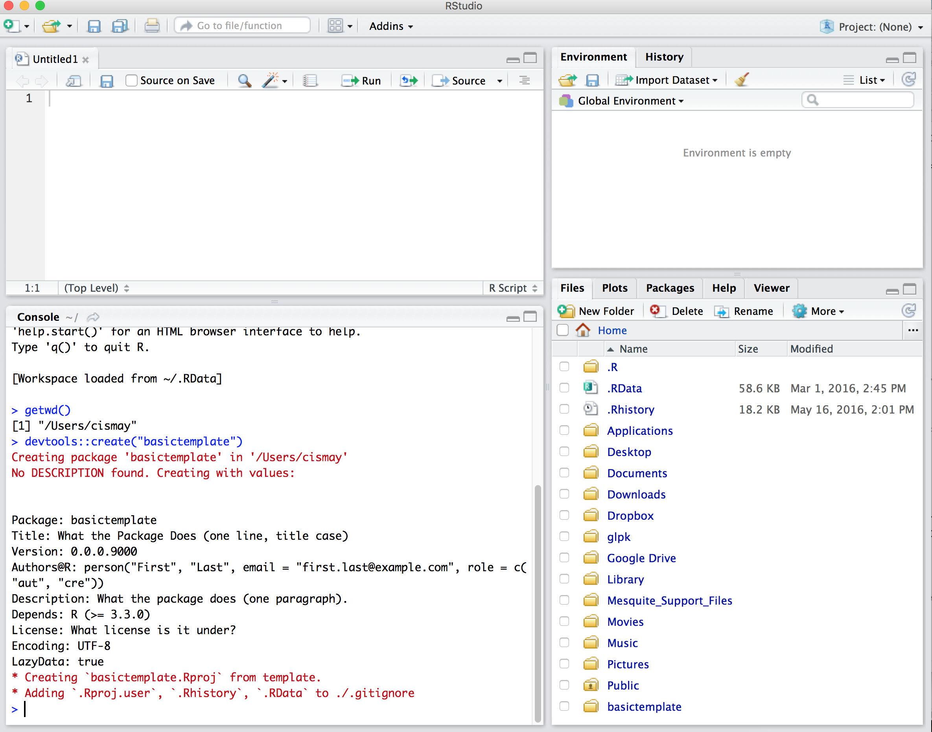The height and width of the screenshot is (732, 932).
Task: Click the Find/Replace magnifier icon
Action: tap(244, 81)
